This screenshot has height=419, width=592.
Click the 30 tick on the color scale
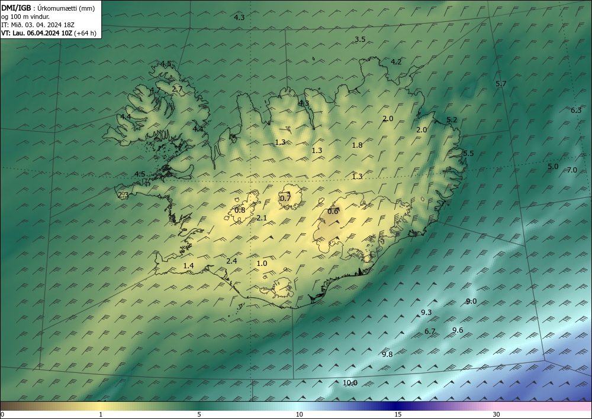pos(497,415)
